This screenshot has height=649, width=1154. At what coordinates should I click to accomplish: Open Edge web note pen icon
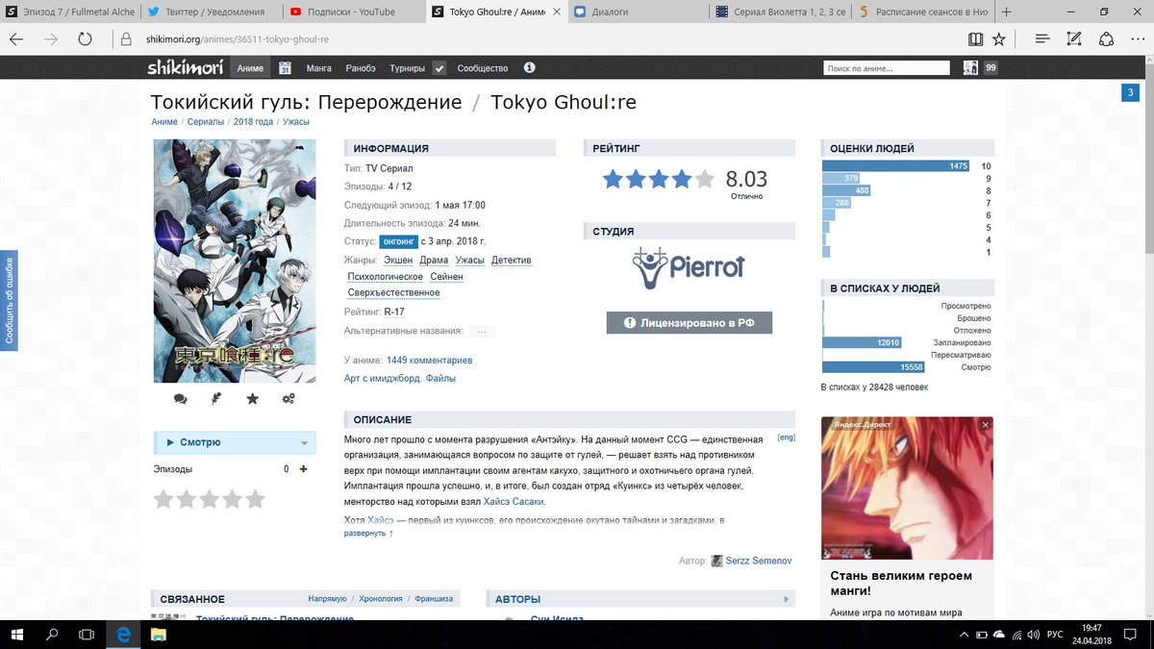pos(1075,39)
